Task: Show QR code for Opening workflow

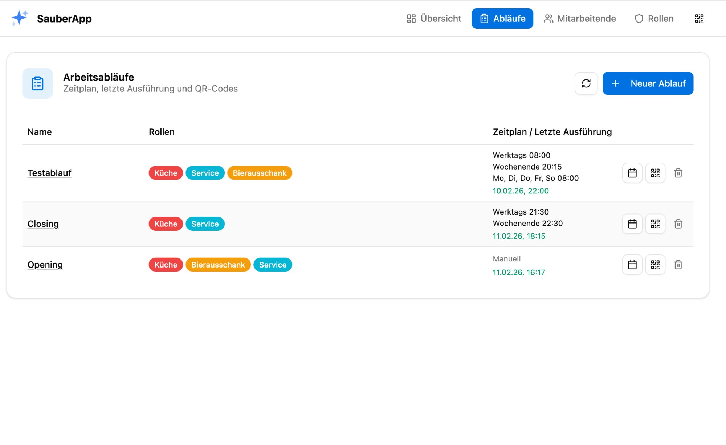Action: [655, 265]
